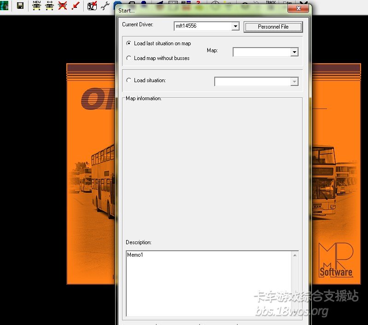Click the red arrow pointer icon
Image resolution: width=368 pixels, height=325 pixels.
point(76,6)
